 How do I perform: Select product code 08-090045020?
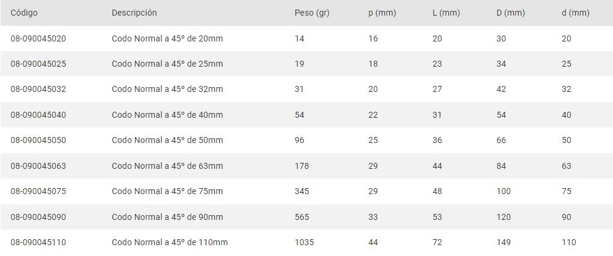tap(39, 38)
